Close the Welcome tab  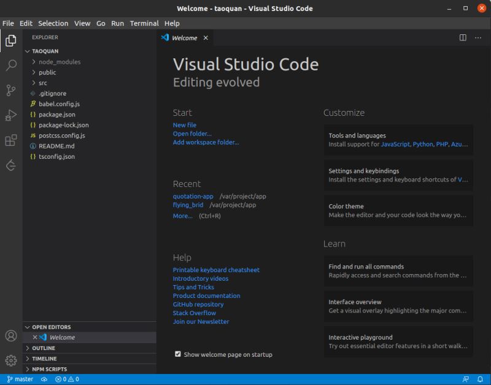tap(206, 38)
